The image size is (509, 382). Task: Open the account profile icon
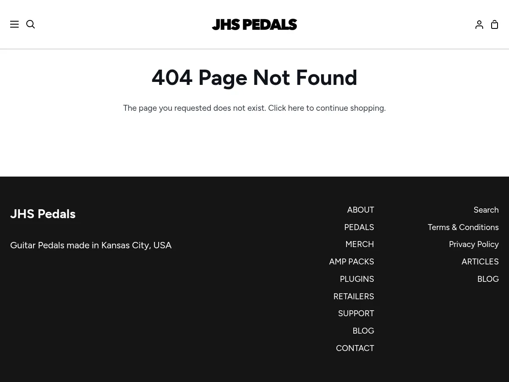[x=479, y=24]
